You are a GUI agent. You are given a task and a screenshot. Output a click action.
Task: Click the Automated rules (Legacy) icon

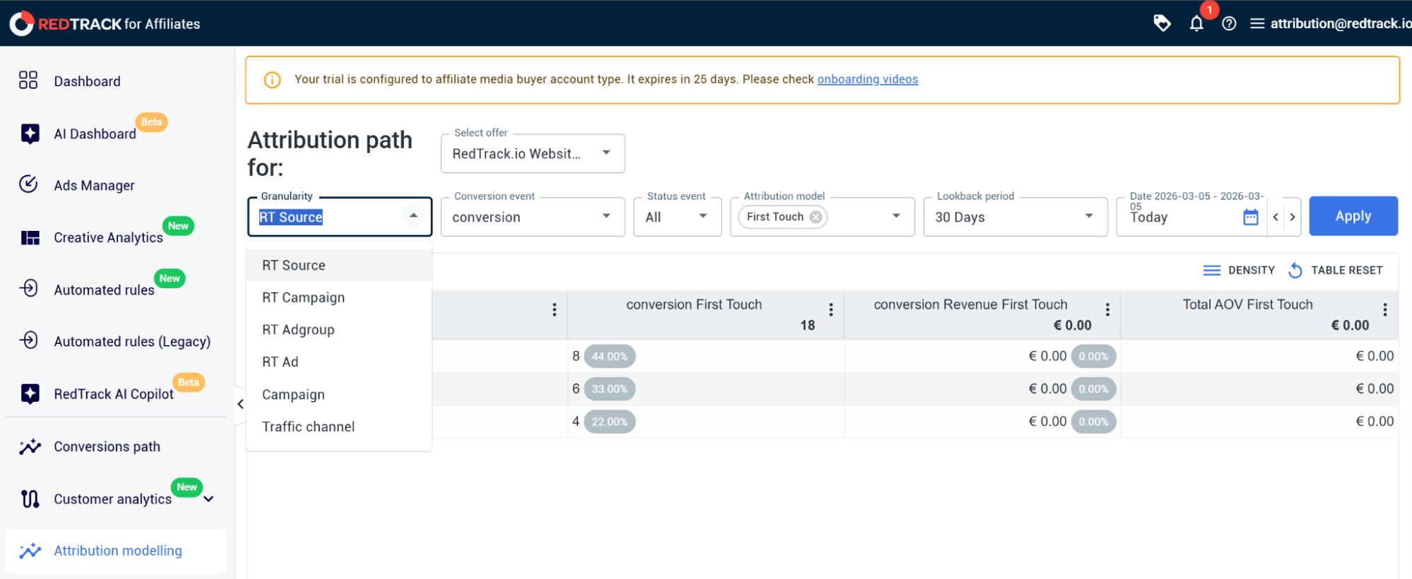pyautogui.click(x=29, y=340)
